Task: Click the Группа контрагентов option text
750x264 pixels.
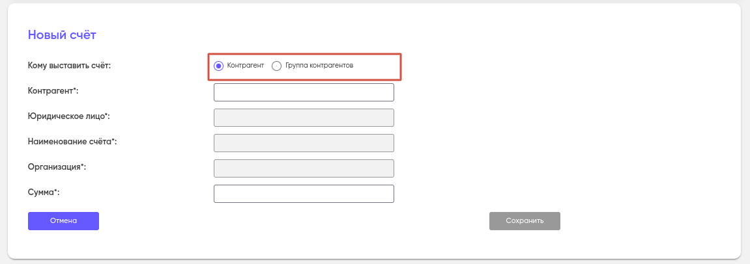Action: click(x=319, y=66)
